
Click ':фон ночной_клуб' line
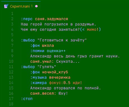click(49, 72)
